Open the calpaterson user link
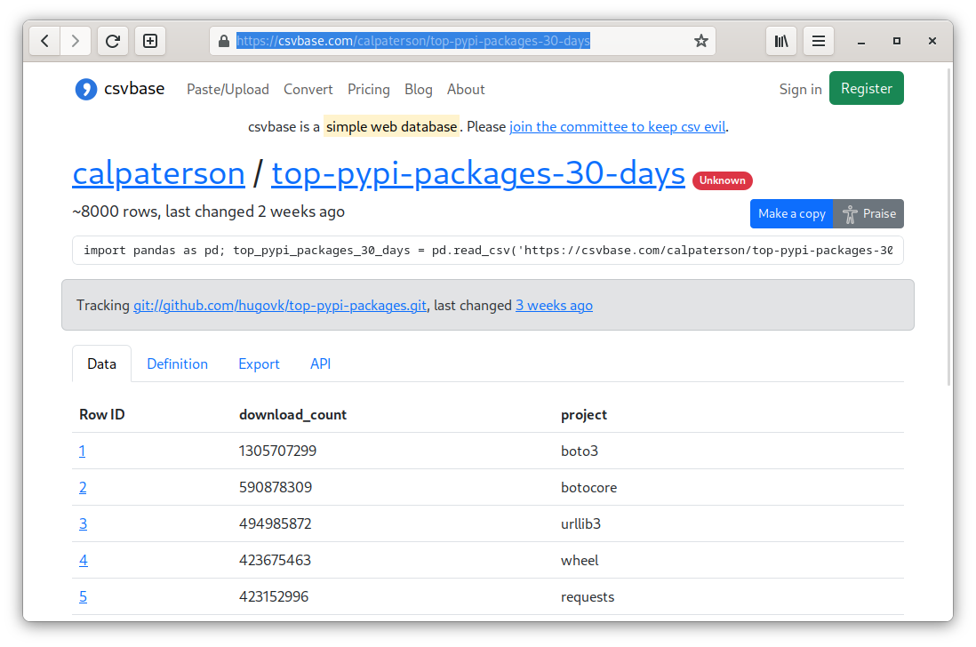The image size is (976, 647). click(x=158, y=173)
